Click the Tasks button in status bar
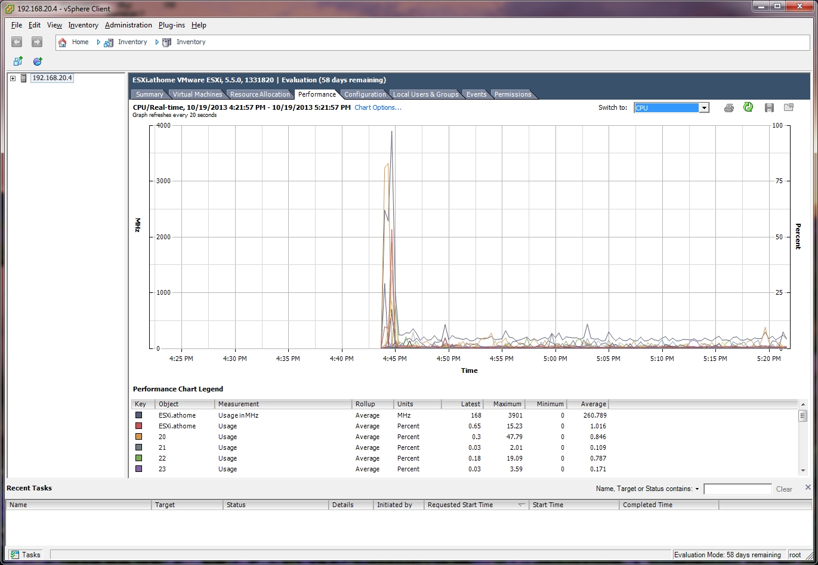The image size is (818, 565). [26, 555]
